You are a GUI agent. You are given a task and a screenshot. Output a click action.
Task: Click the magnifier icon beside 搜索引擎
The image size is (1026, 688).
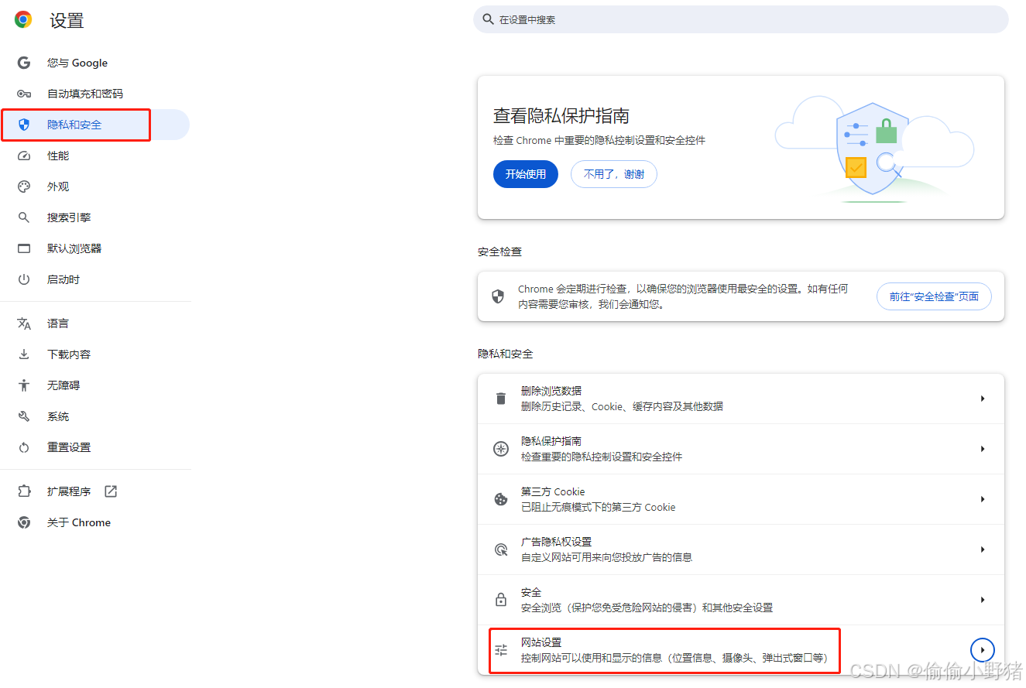point(24,217)
